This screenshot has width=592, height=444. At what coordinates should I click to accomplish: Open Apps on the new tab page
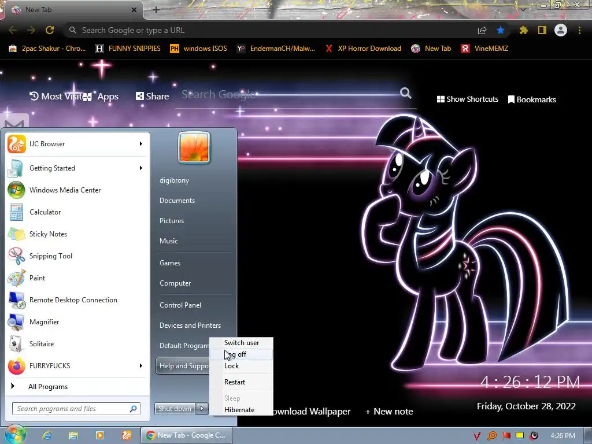point(101,97)
